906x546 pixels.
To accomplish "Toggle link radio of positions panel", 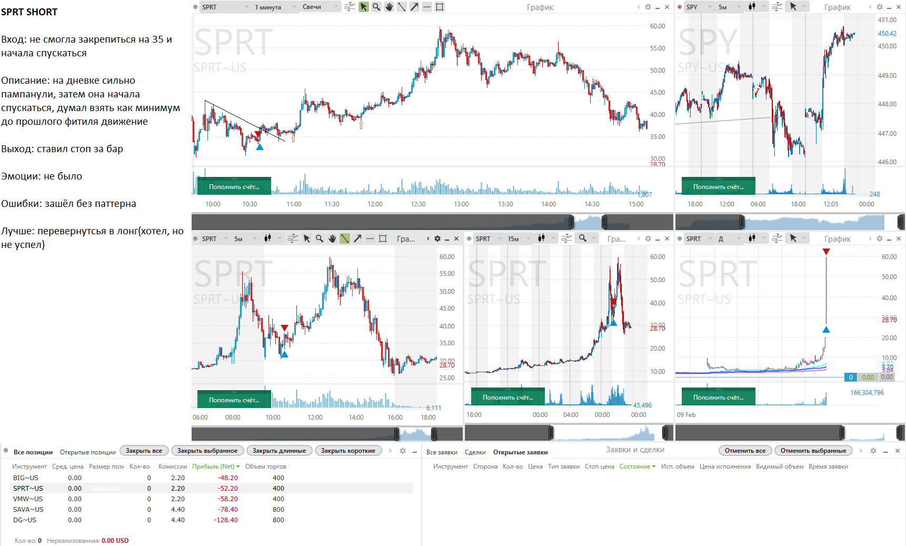I will [x=6, y=451].
